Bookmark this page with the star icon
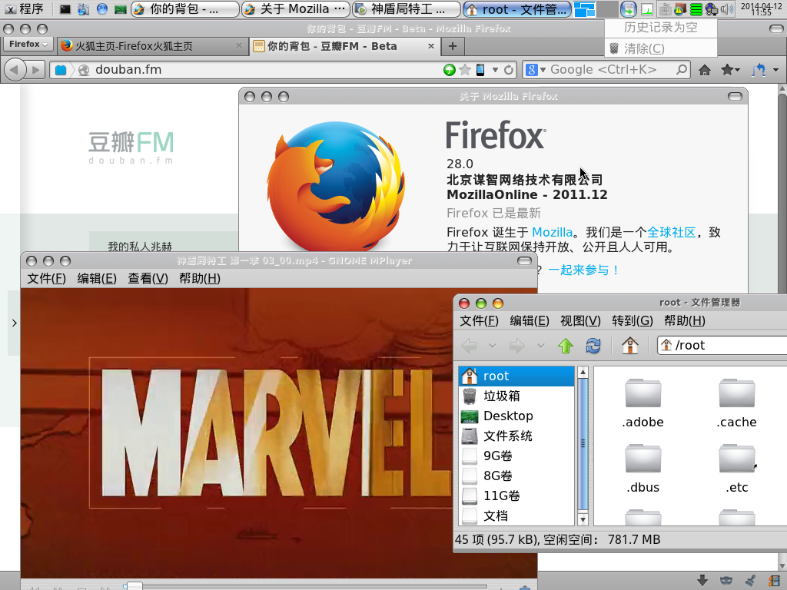Image resolution: width=787 pixels, height=590 pixels. (465, 70)
